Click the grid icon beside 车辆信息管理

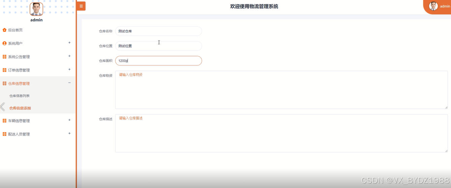click(x=4, y=121)
